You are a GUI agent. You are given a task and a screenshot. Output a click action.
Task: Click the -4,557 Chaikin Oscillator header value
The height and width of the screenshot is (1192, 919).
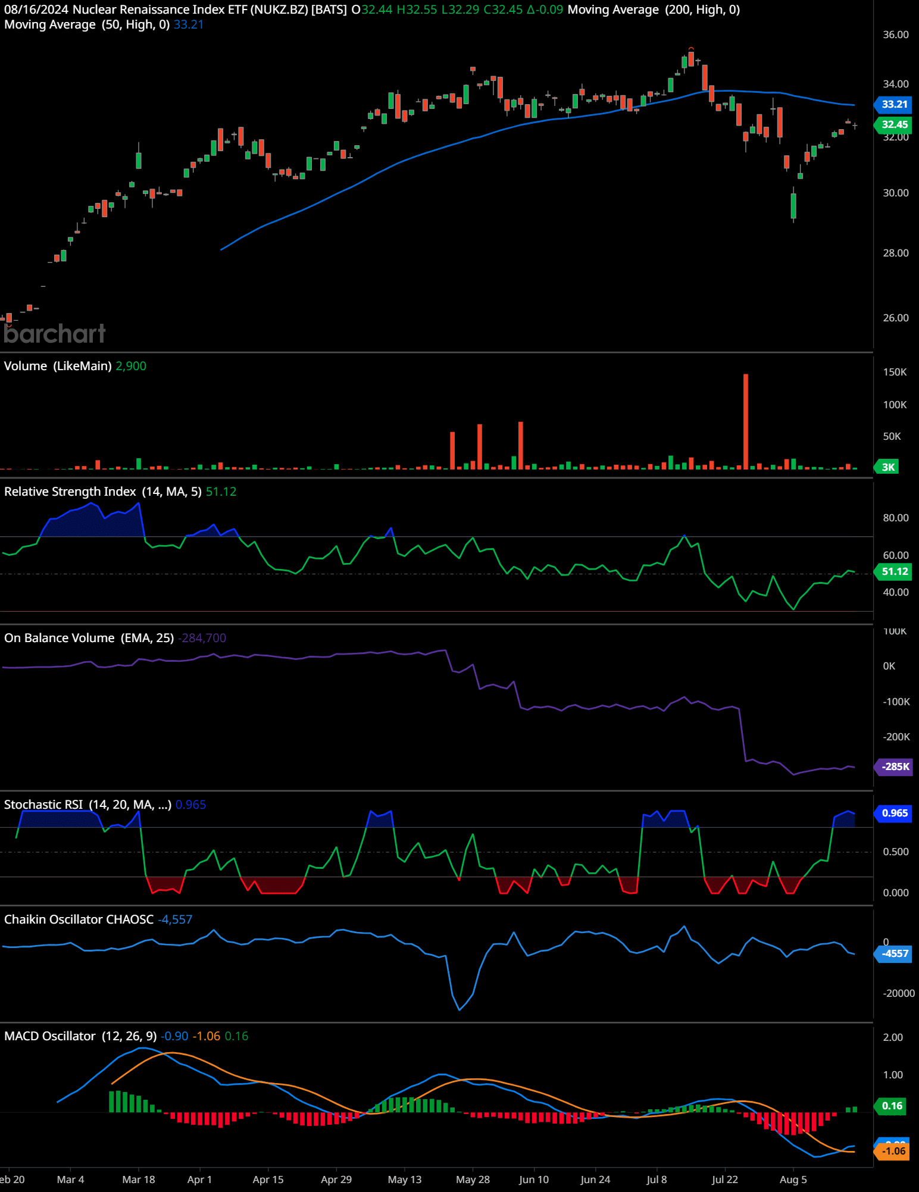(x=175, y=919)
